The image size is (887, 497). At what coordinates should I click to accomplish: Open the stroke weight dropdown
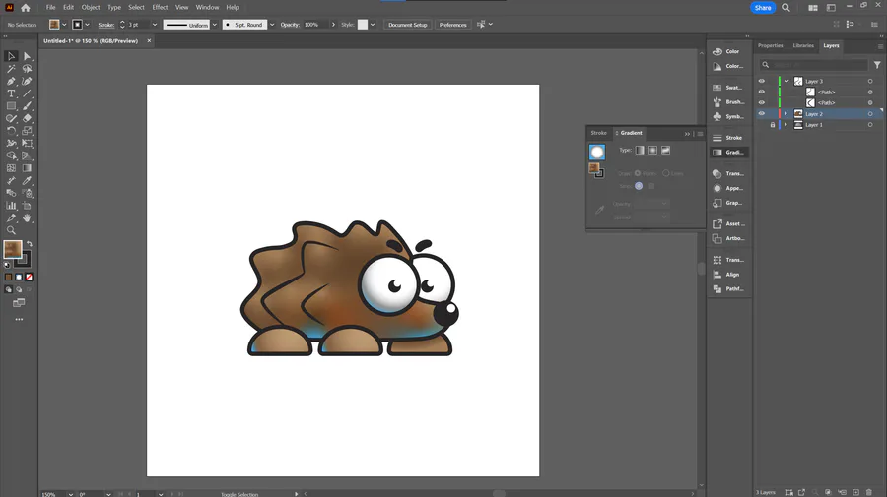point(155,25)
